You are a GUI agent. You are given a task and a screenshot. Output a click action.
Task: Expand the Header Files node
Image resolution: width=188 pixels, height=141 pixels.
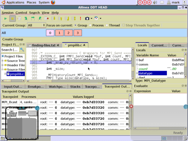click(x=3, y=65)
